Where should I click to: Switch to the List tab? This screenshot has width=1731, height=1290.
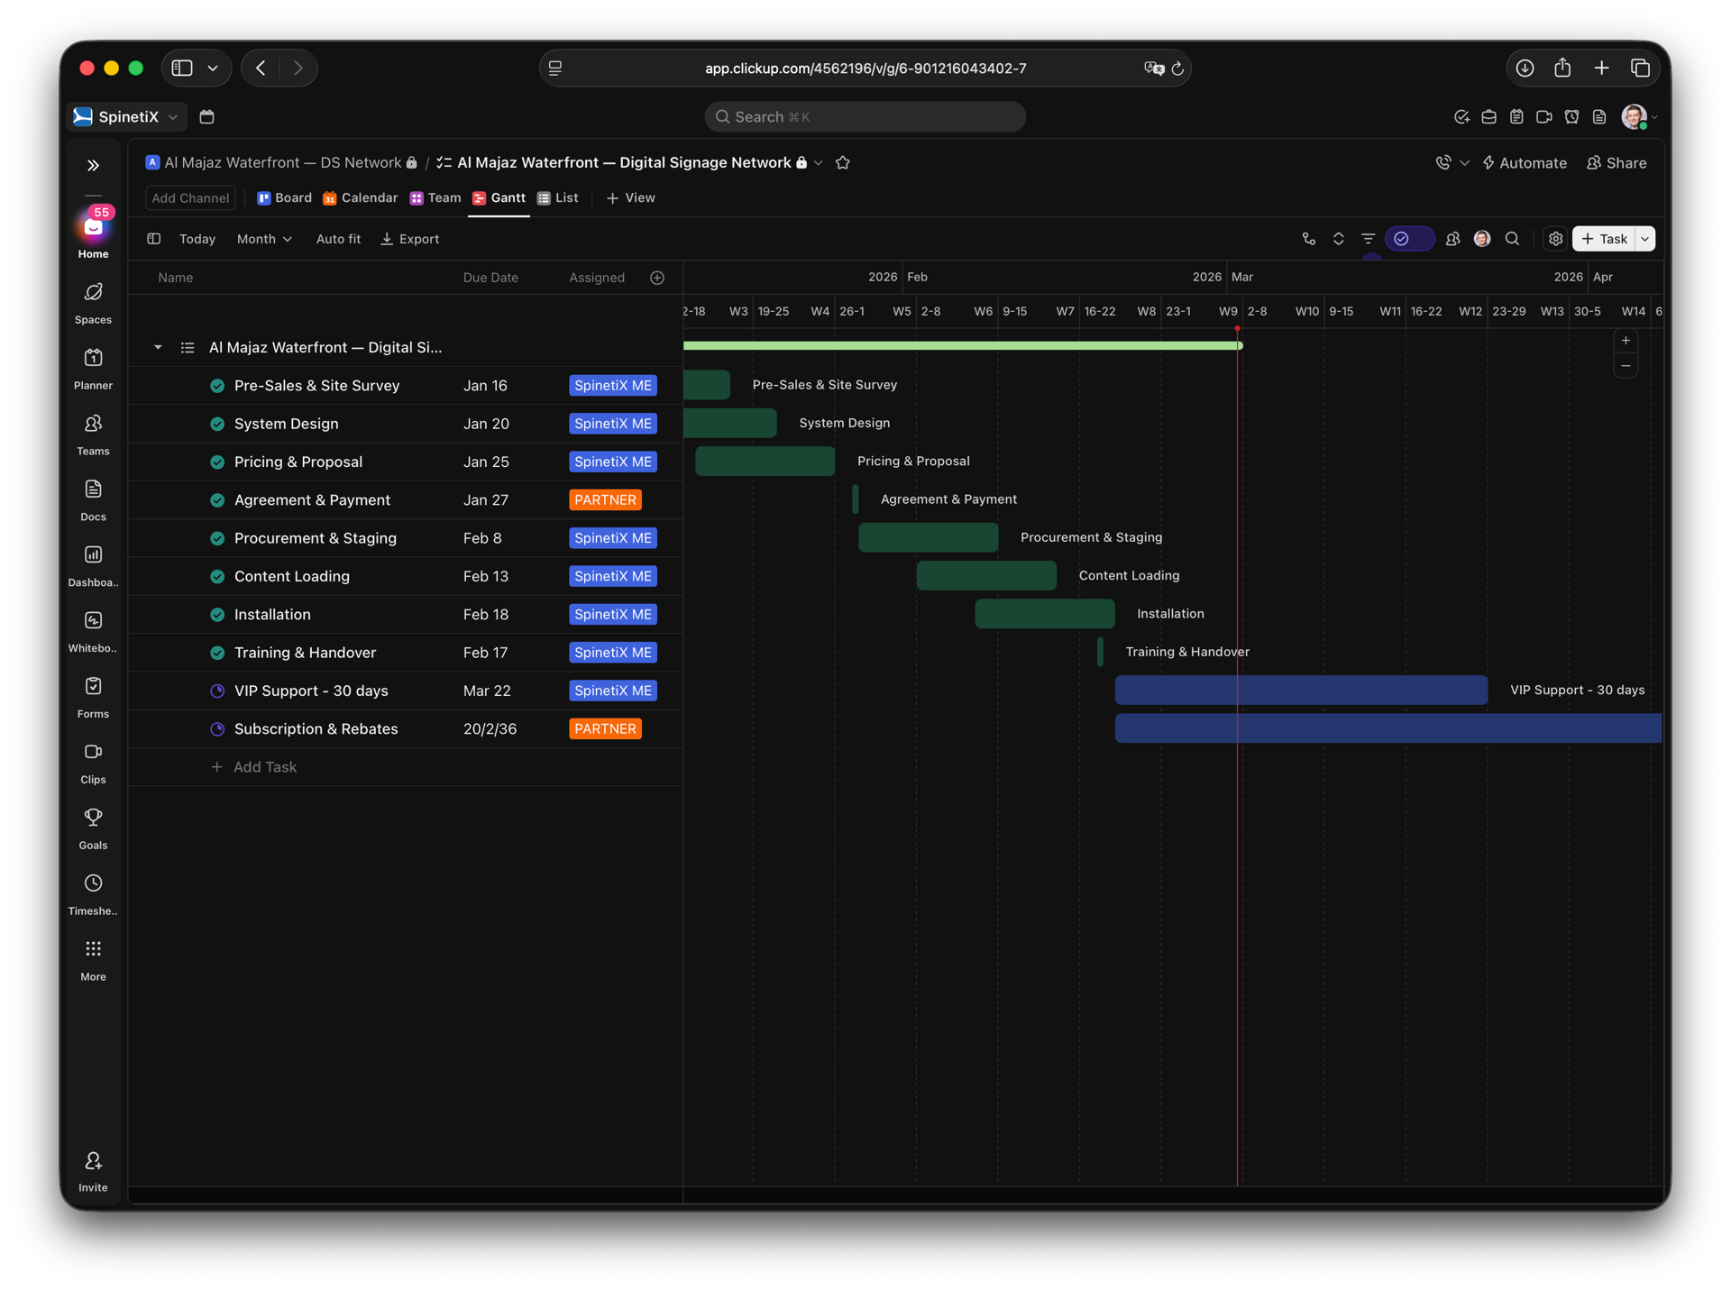click(558, 197)
